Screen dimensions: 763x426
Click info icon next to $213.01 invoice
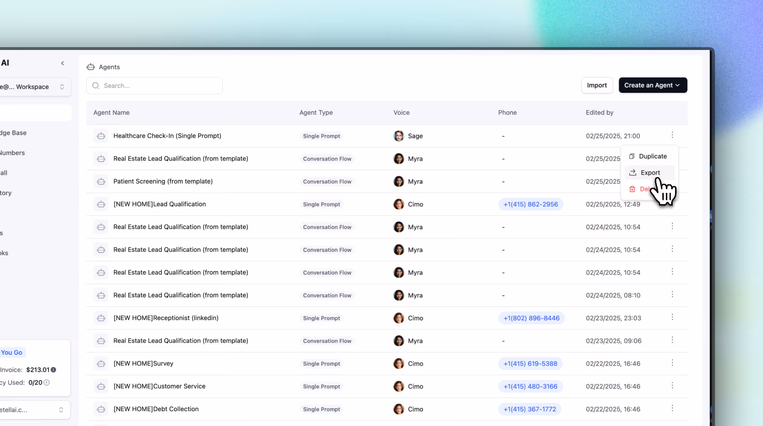(54, 370)
